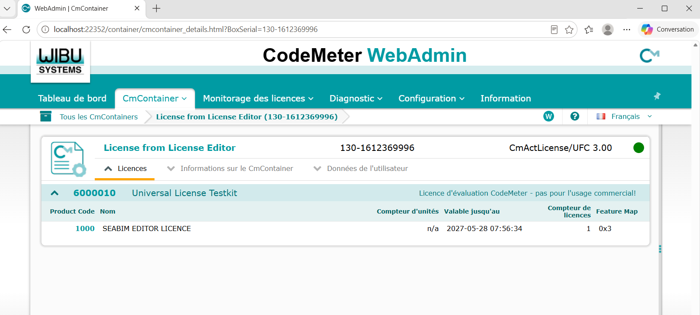Click the Valable jusqu'au column header
The width and height of the screenshot is (700, 315).
tap(472, 211)
